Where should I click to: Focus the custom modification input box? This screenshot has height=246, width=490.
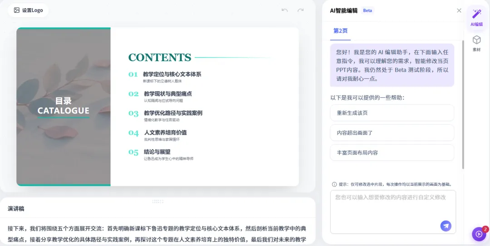pos(393,212)
